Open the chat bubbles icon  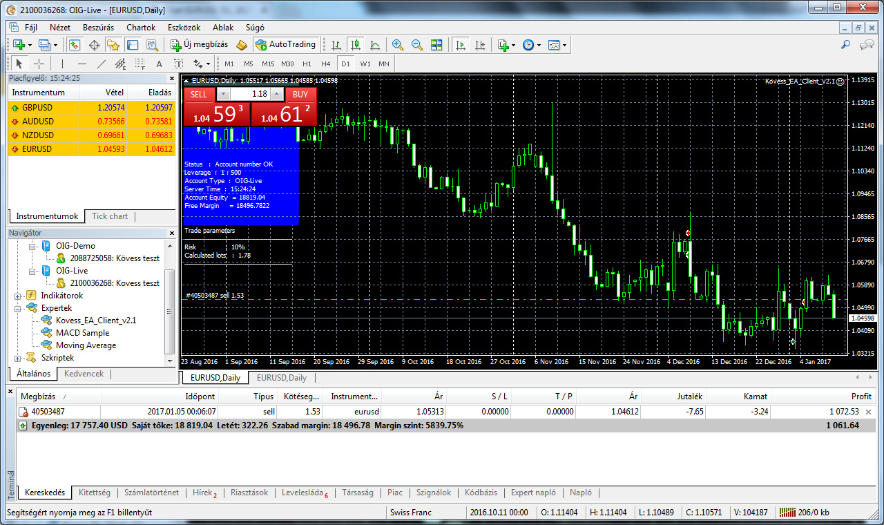coord(867,45)
